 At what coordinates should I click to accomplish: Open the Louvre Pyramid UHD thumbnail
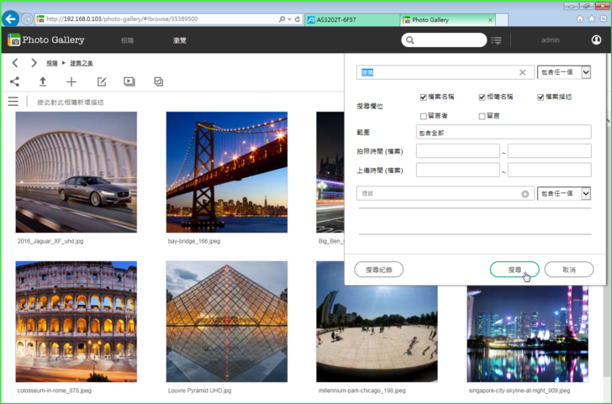pyautogui.click(x=226, y=321)
